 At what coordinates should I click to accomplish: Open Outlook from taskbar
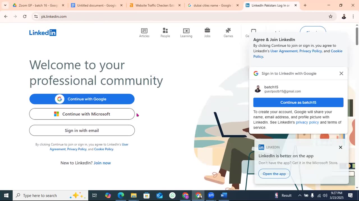pyautogui.click(x=159, y=195)
